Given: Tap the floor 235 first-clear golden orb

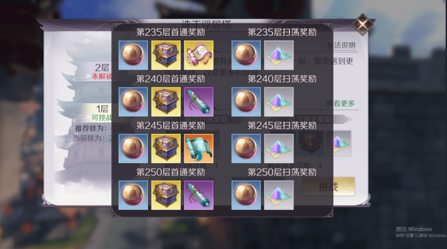Looking at the screenshot, I should click(133, 55).
